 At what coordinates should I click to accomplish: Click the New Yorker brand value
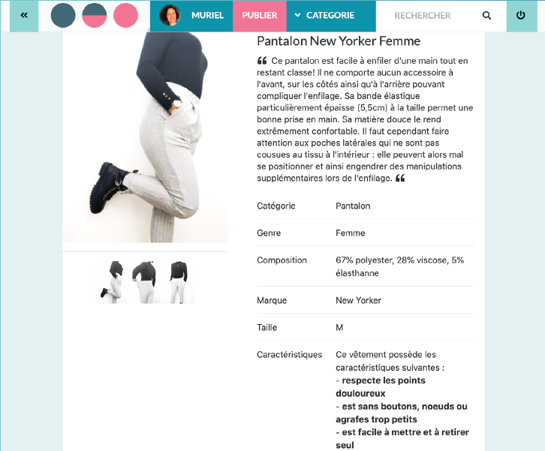tap(358, 300)
